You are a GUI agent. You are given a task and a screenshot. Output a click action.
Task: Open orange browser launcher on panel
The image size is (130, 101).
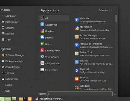[30, 99]
